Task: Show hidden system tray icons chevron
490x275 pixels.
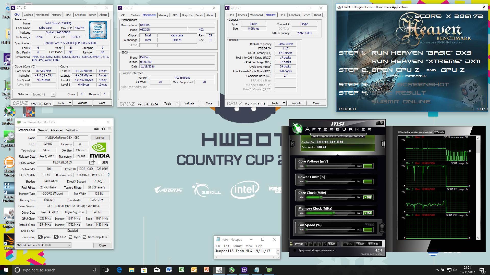Action: coord(437,270)
